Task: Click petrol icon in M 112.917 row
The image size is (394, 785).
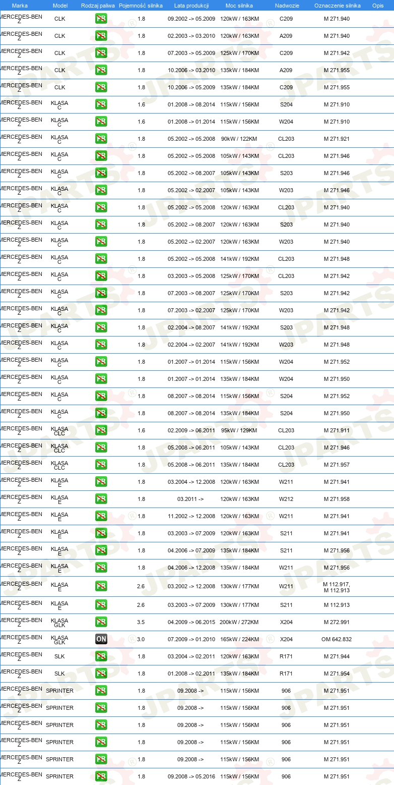Action: (x=101, y=586)
